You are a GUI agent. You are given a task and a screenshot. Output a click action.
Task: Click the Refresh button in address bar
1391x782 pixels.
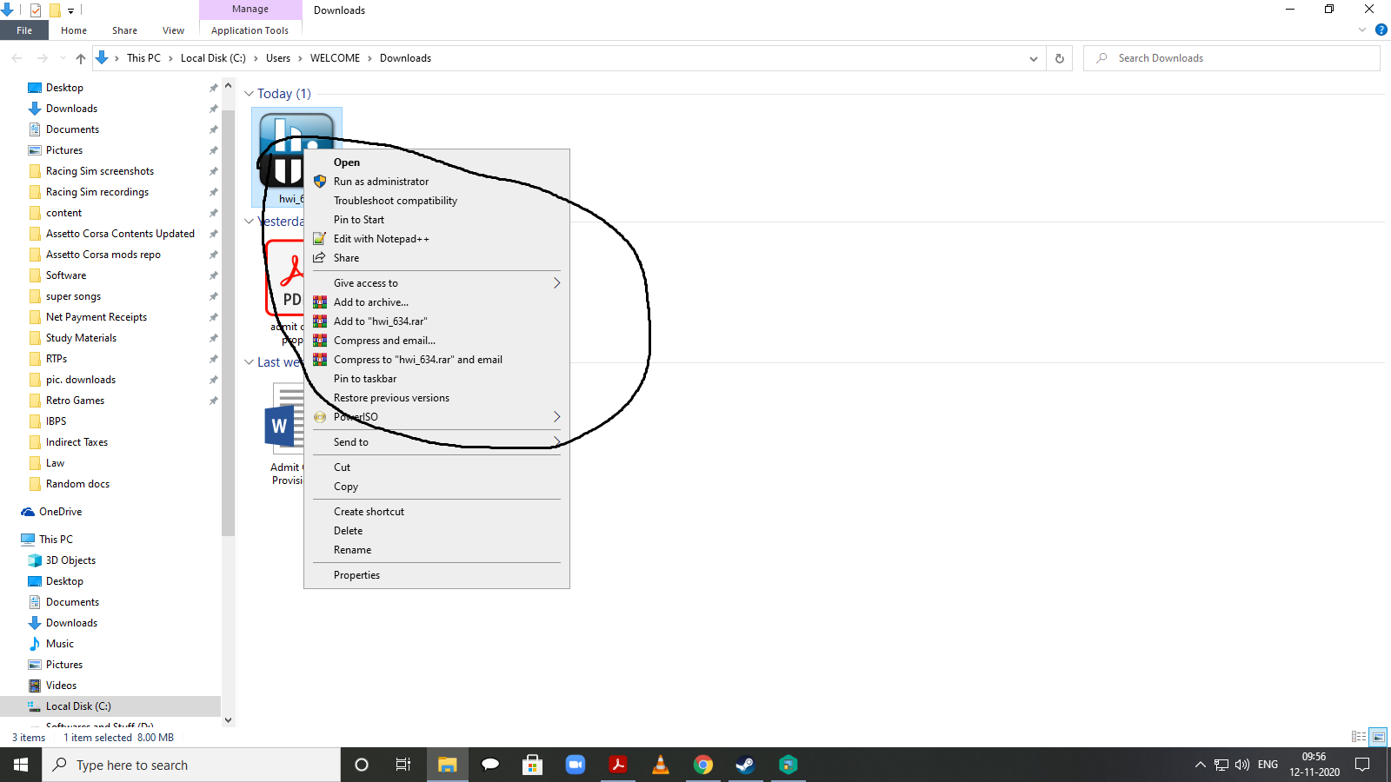click(1060, 58)
